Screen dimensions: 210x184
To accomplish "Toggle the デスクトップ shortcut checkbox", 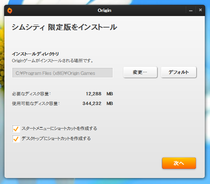I will pos(16,139).
